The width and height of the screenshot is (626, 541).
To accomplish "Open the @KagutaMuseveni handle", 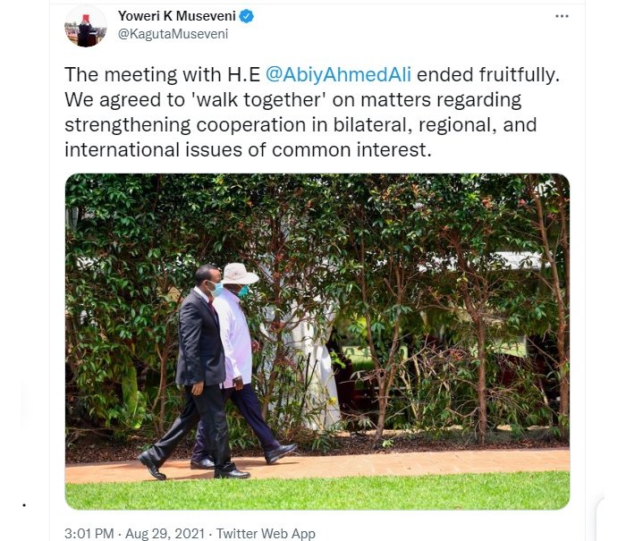I will pyautogui.click(x=173, y=34).
